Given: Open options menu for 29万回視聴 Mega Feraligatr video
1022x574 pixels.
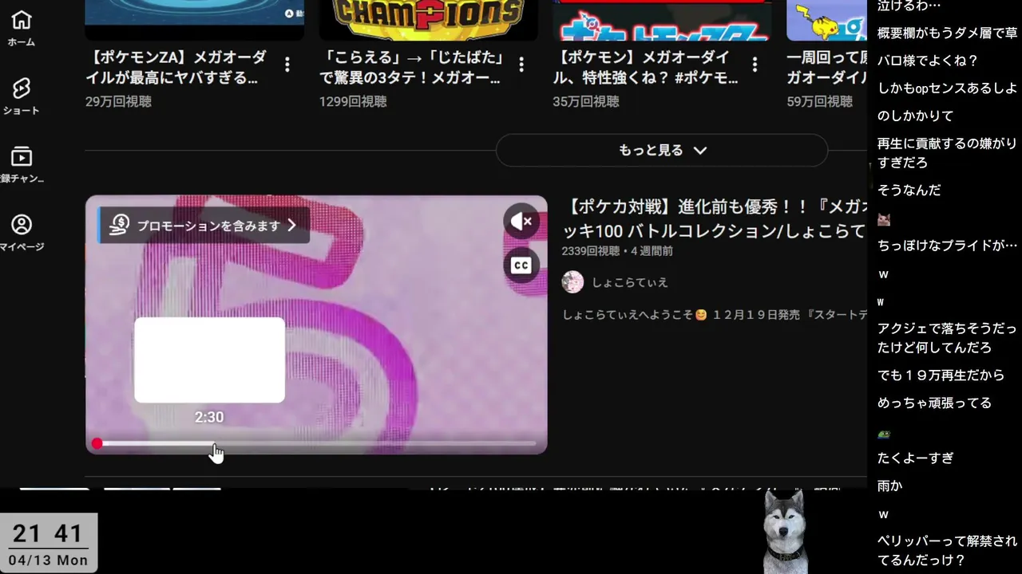Looking at the screenshot, I should coord(287,64).
